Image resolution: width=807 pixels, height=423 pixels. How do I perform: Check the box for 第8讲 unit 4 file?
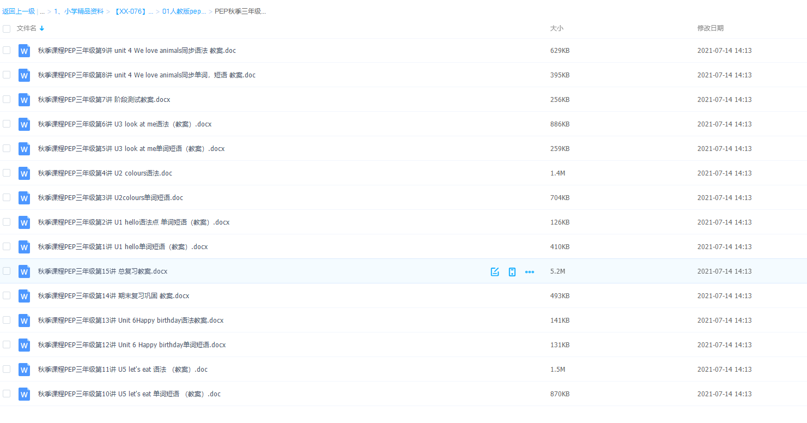coord(7,75)
